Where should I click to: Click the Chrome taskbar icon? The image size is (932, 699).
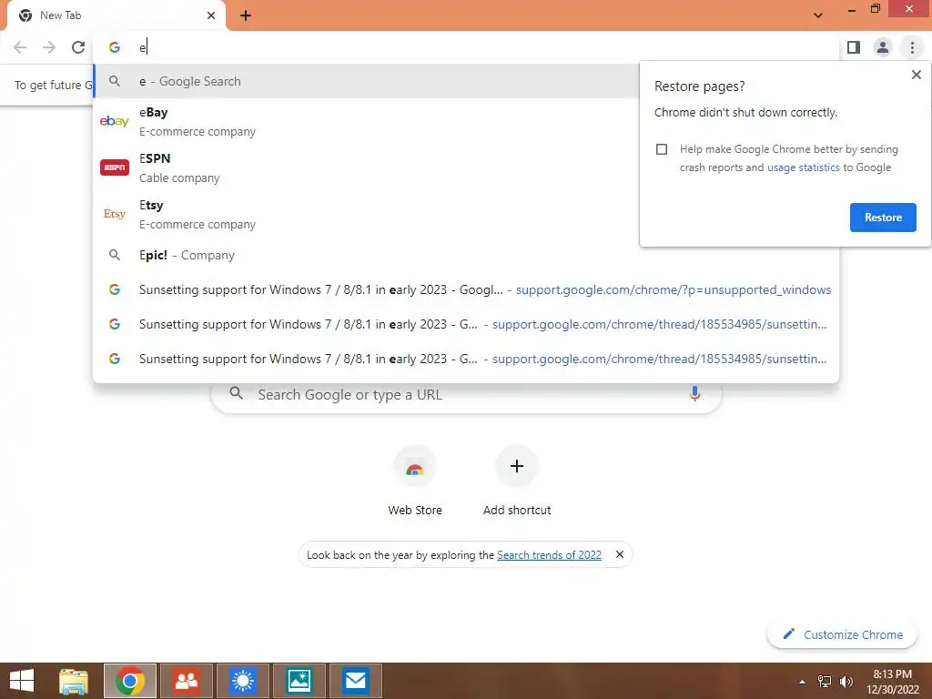coord(130,681)
